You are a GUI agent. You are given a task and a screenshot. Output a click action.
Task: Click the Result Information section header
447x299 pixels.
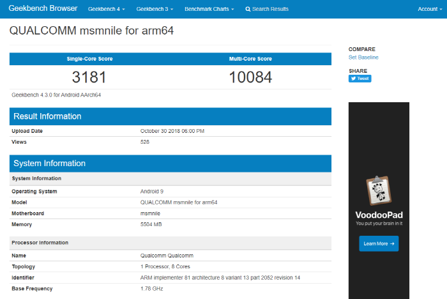[x=170, y=116]
